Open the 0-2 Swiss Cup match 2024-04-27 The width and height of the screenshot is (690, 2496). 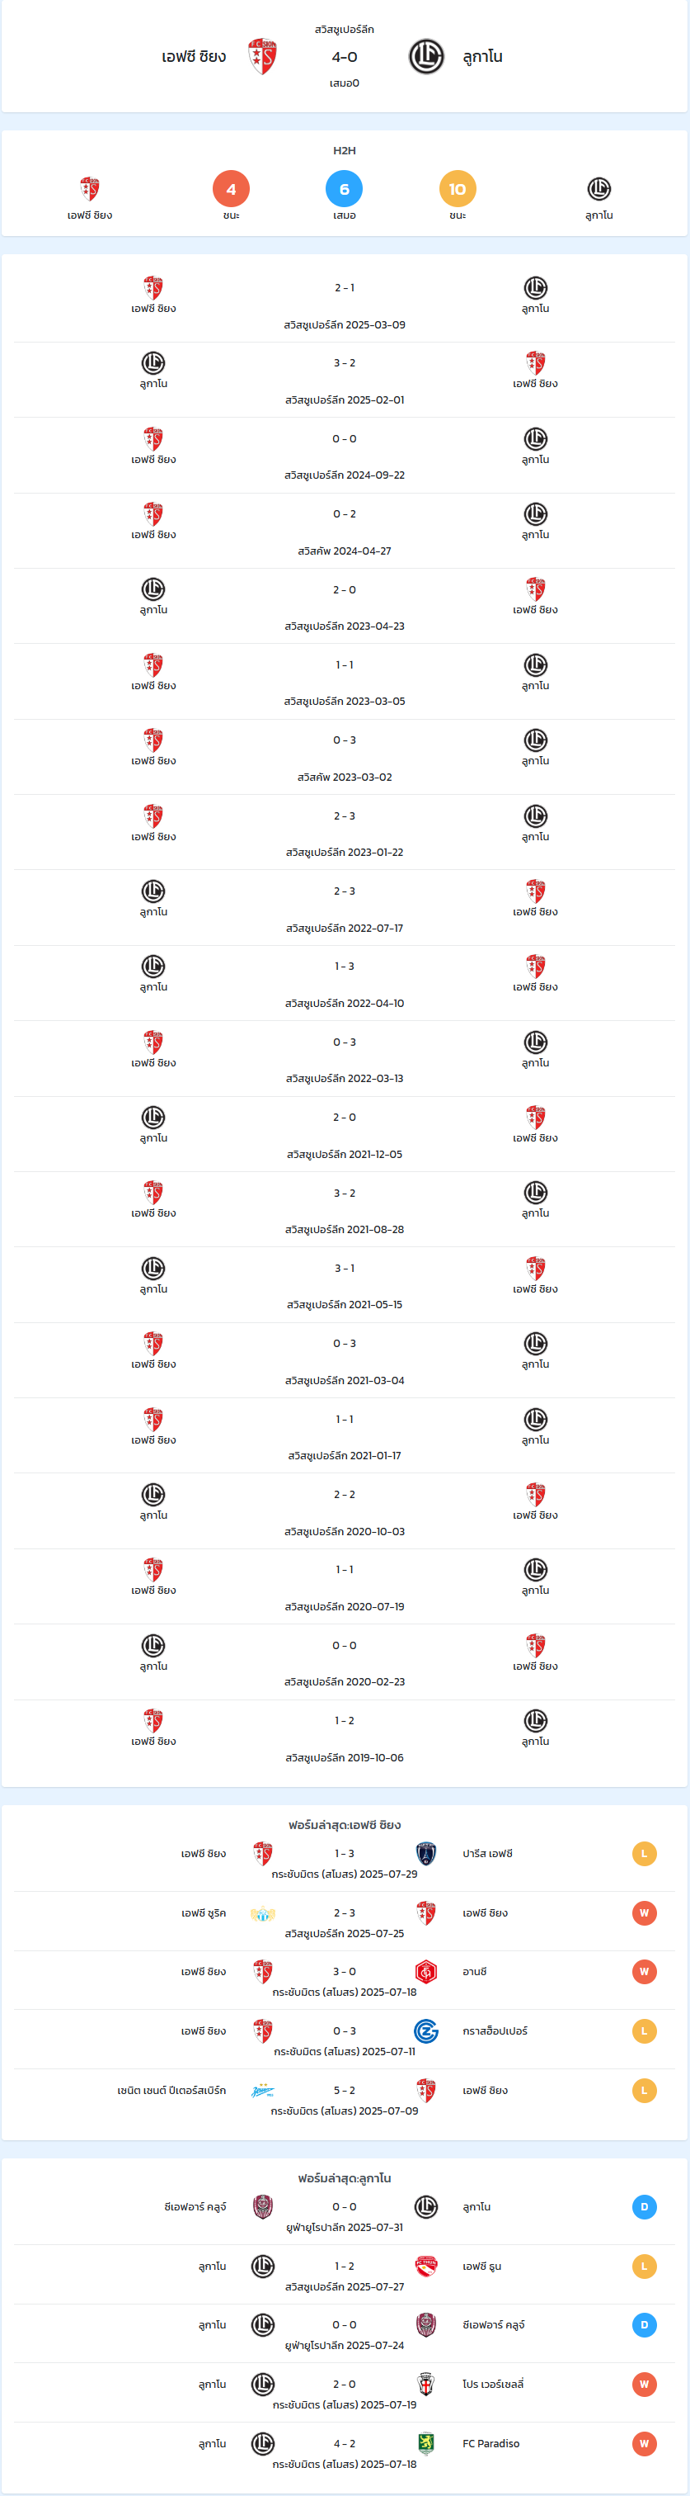tap(345, 531)
